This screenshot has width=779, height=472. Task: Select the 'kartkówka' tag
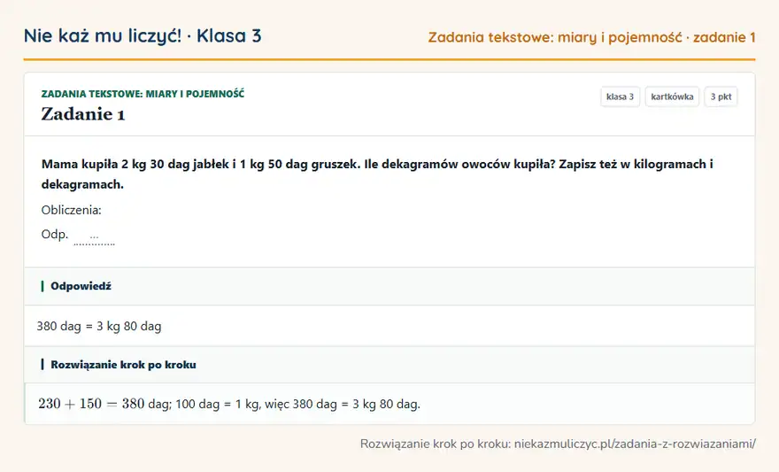point(672,97)
